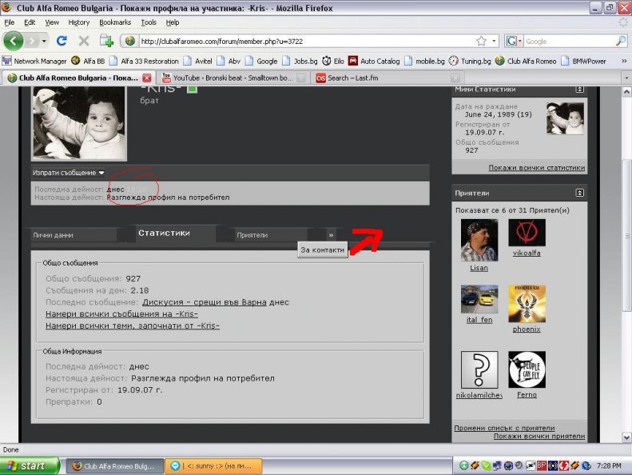The width and height of the screenshot is (632, 475).
Task: Click the Home toolbar icon
Action: pyautogui.click(x=106, y=41)
